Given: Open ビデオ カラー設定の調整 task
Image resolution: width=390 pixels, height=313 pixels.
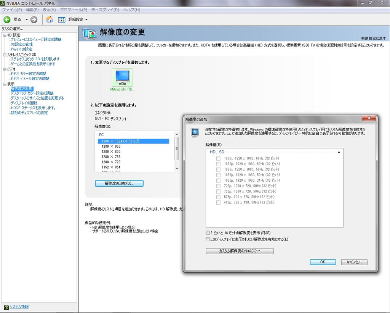Looking at the screenshot, I should click(28, 74).
